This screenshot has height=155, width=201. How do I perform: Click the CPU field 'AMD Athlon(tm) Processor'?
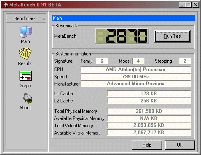(136, 69)
